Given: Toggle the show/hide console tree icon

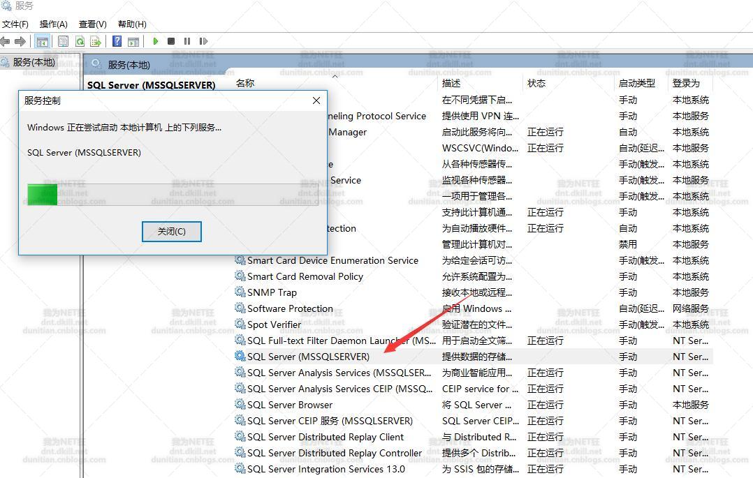Looking at the screenshot, I should click(42, 41).
